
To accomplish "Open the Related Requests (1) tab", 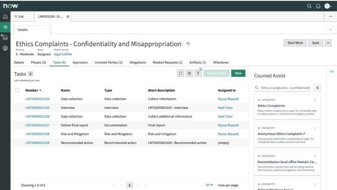I will tap(168, 62).
